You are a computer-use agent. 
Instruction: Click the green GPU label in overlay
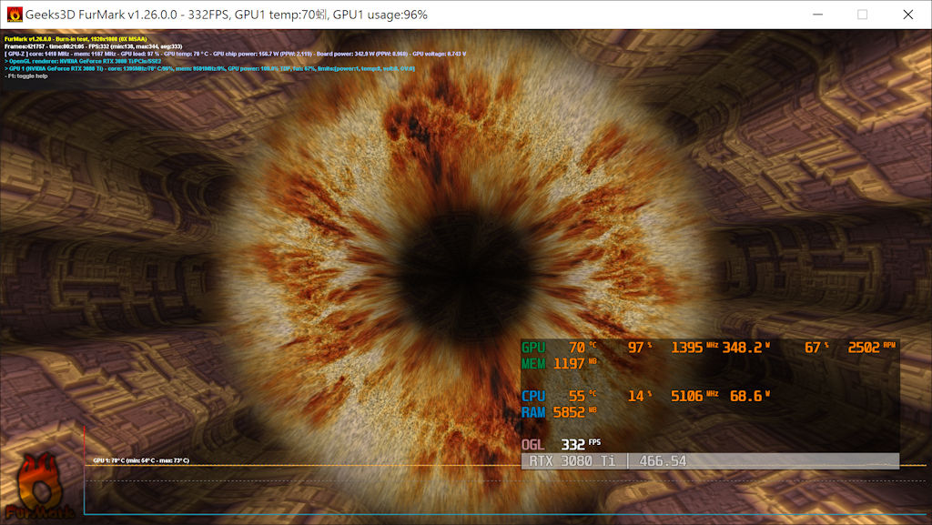click(533, 348)
